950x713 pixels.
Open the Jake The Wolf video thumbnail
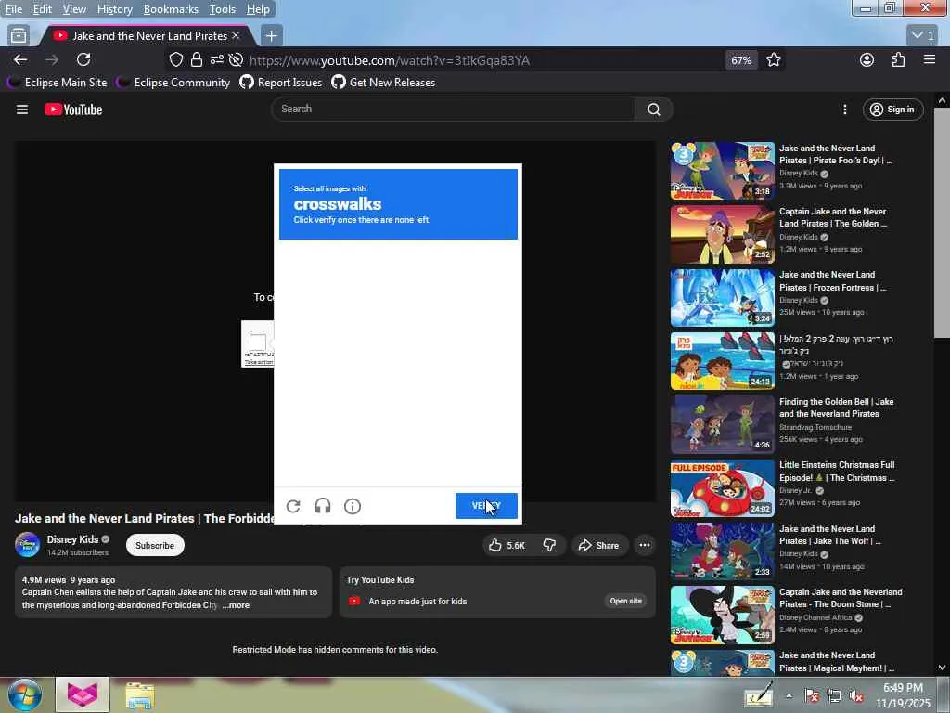722,551
